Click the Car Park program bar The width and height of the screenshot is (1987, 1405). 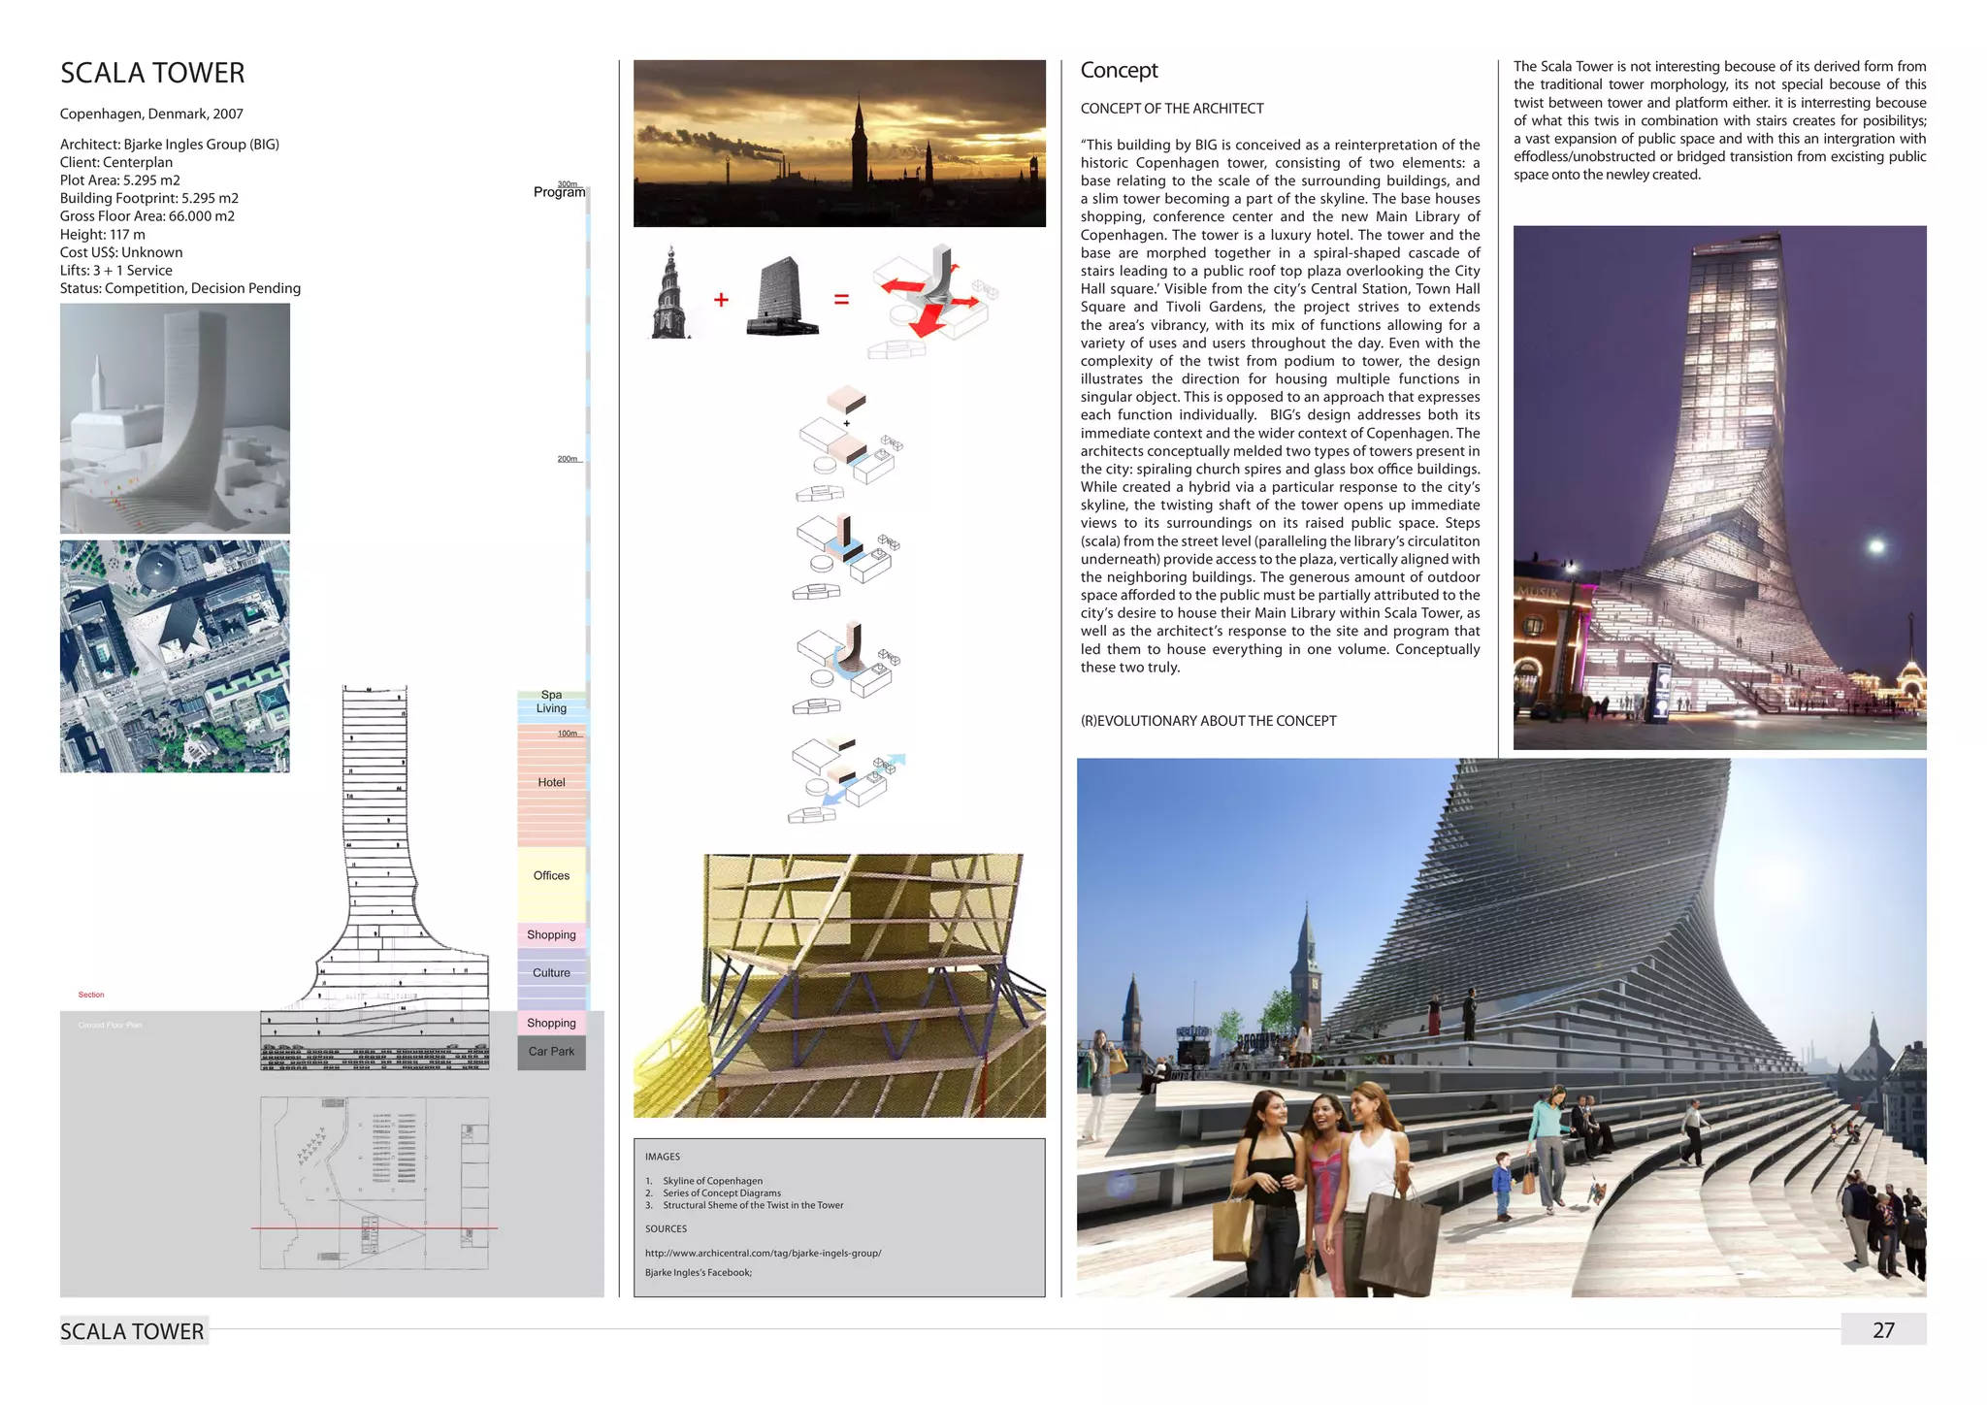tap(551, 1052)
